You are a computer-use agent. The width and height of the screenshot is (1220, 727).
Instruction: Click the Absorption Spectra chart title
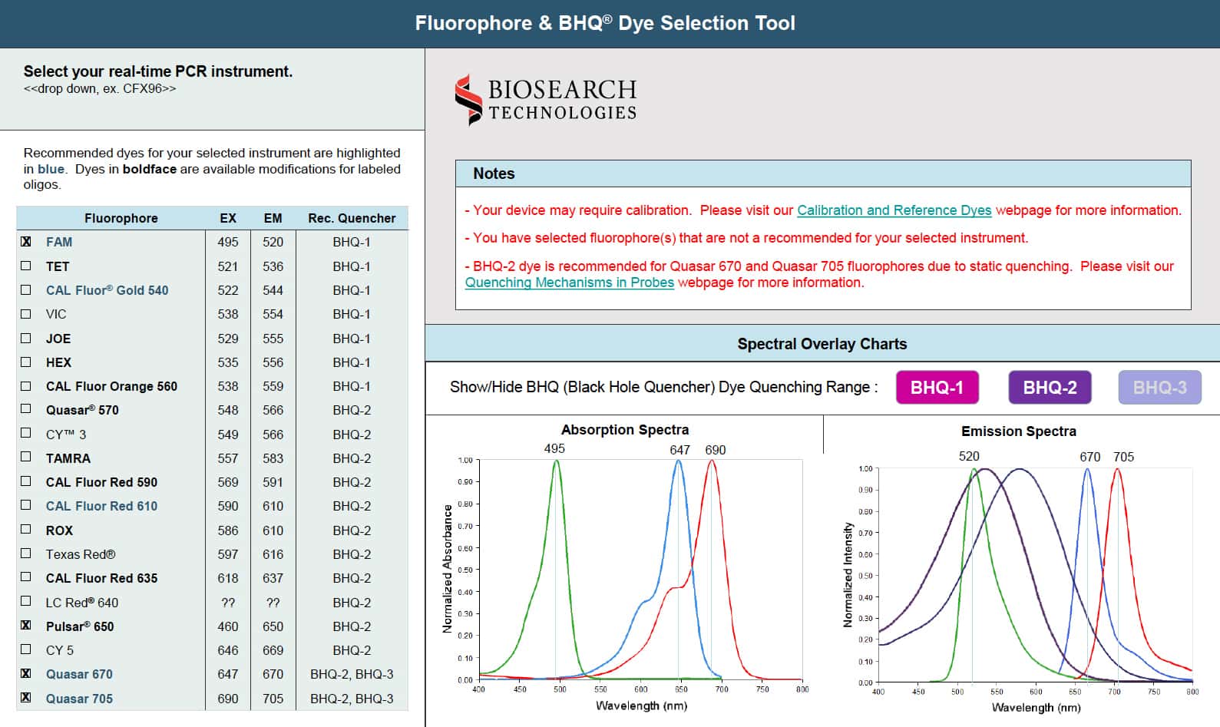tap(625, 430)
